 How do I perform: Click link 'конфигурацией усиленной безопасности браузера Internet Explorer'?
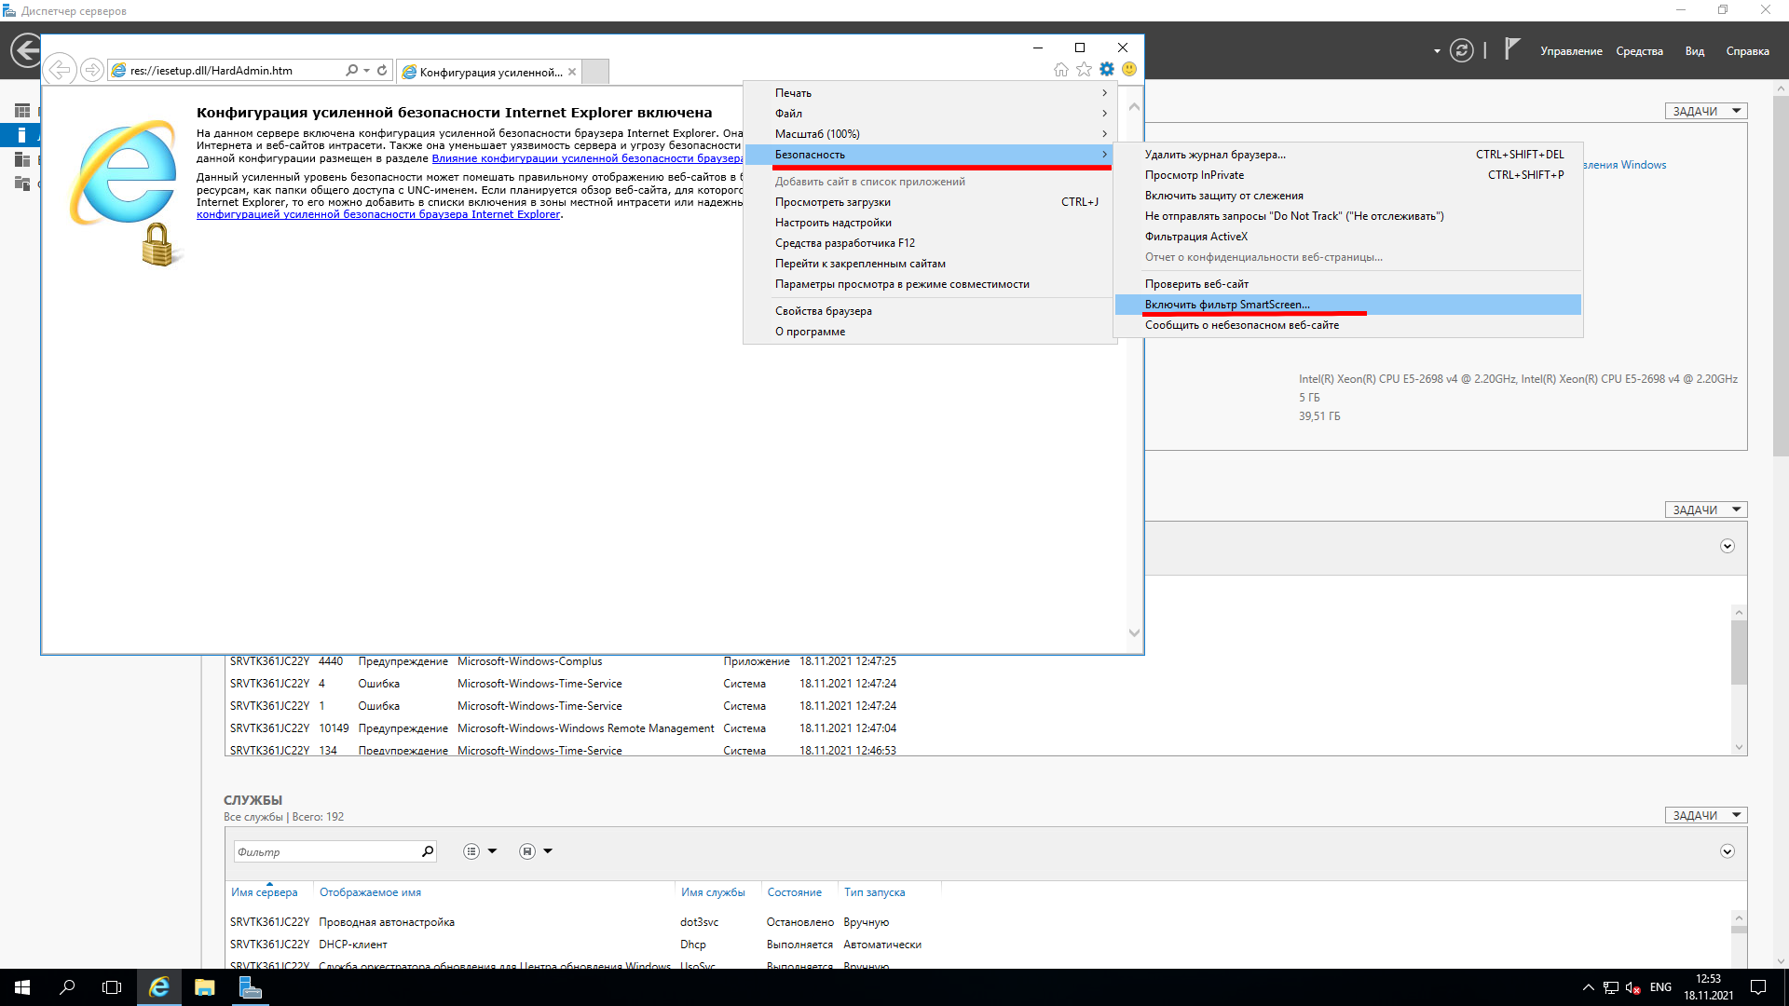tap(377, 215)
